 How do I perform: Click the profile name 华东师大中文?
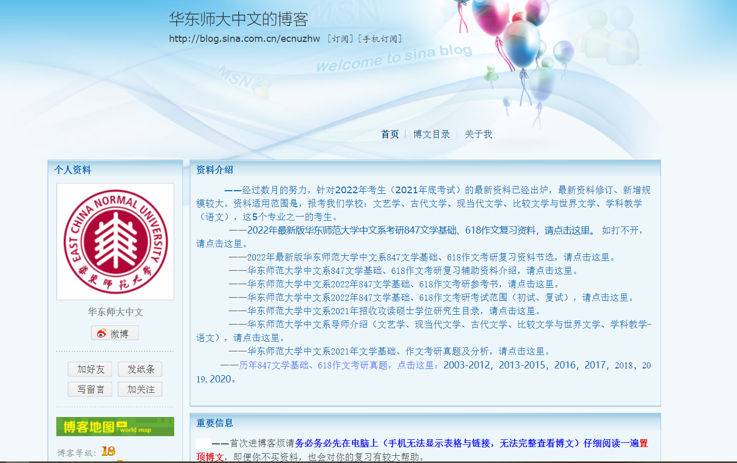pos(115,312)
